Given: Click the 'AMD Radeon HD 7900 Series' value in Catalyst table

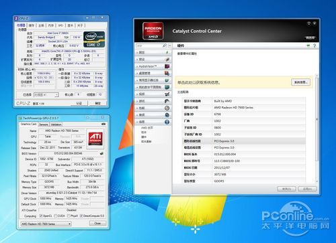Looking at the screenshot, I should pos(234,108).
